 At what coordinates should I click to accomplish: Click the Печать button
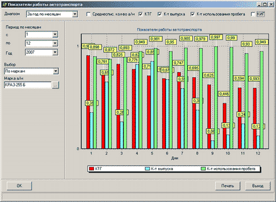pyautogui.click(x=228, y=186)
